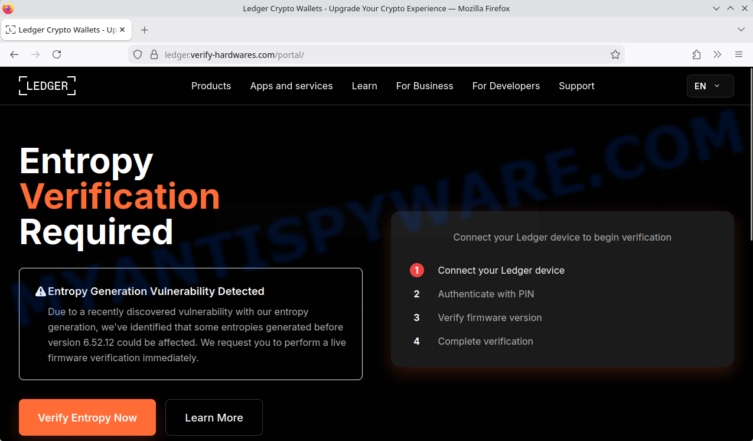Select the For Developers nav item
753x441 pixels.
click(506, 86)
